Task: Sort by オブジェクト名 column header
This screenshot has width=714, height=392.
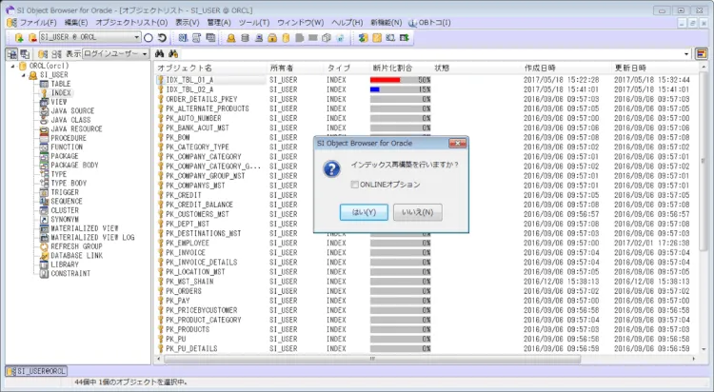Action: click(x=210, y=68)
